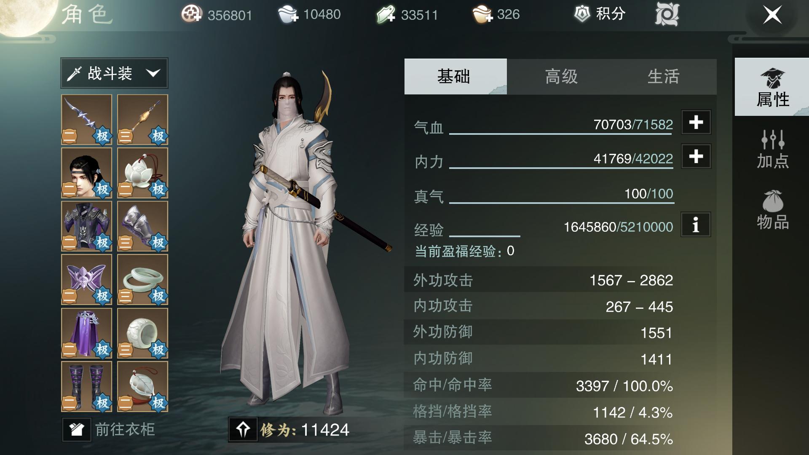
Task: Switch to the 生活 stats tab
Action: (x=664, y=77)
